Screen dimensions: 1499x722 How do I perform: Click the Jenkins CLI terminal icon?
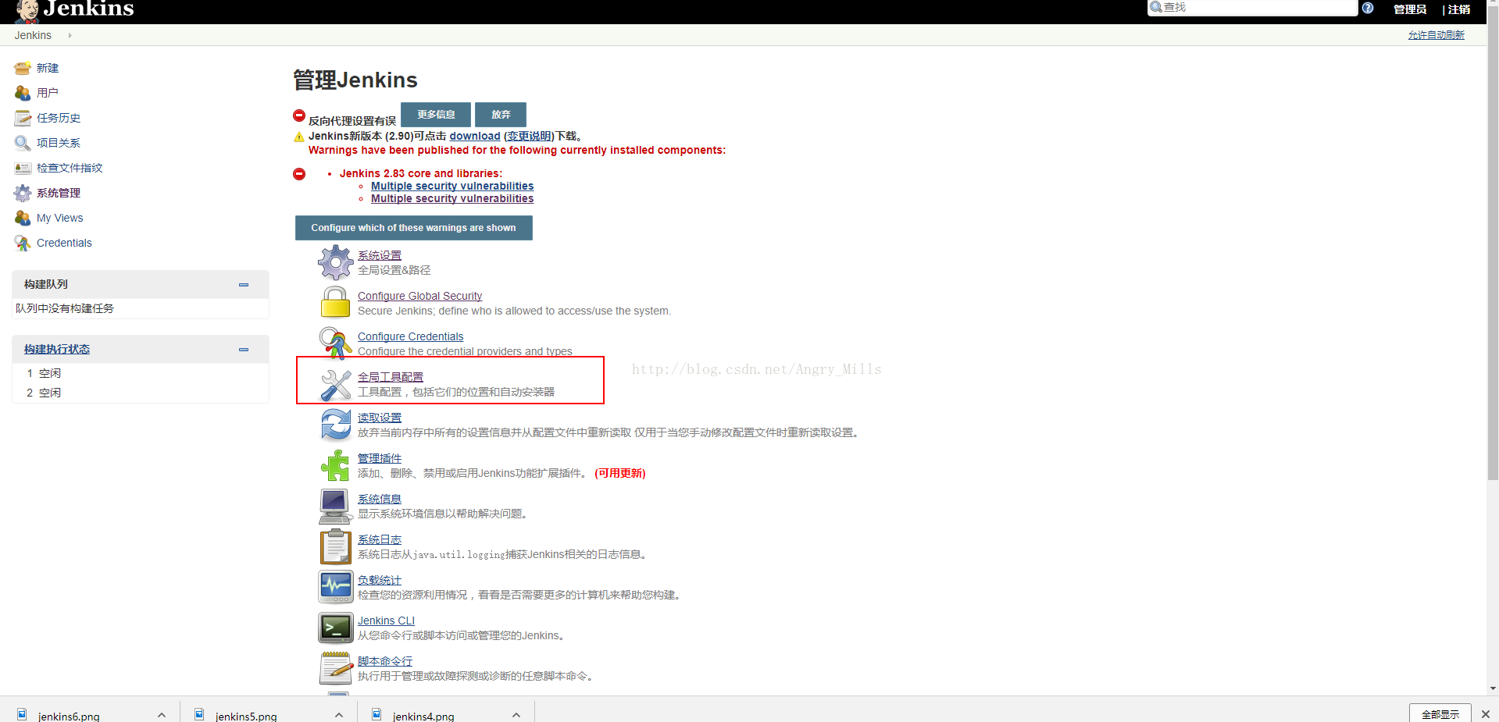point(336,628)
